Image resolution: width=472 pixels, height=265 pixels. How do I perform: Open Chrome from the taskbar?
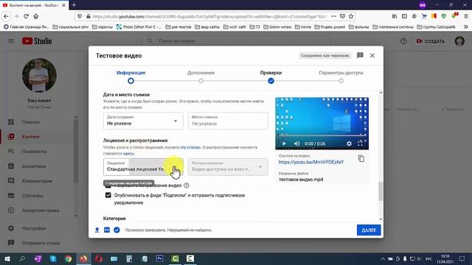[69, 258]
